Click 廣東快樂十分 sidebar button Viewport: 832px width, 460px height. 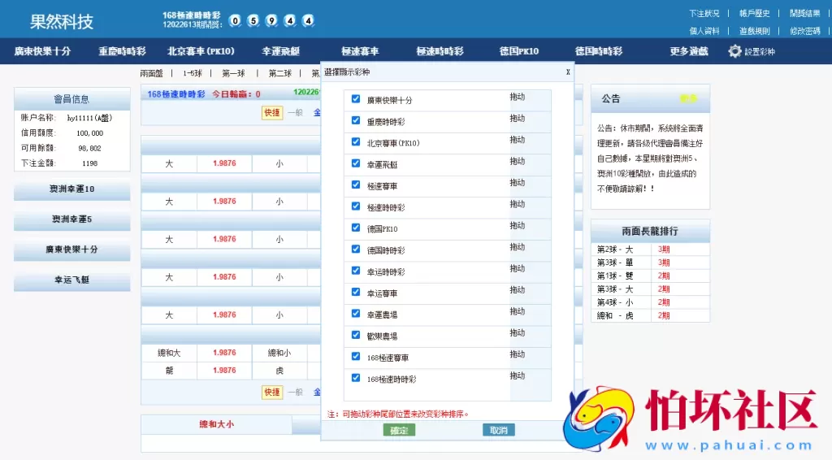[71, 250]
